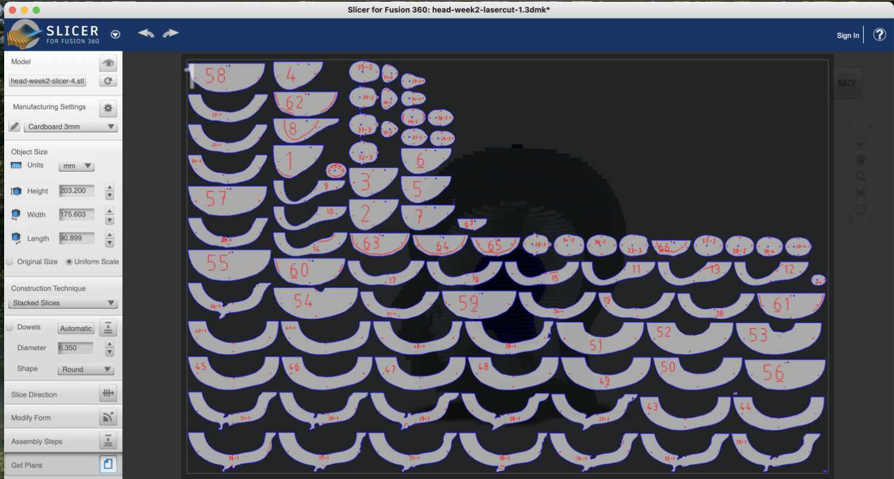894x479 pixels.
Task: Click the pencil edit material icon
Action: (15, 126)
